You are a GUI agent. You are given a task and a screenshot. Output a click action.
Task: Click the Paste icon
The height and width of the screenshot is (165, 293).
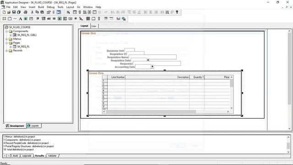(42, 12)
